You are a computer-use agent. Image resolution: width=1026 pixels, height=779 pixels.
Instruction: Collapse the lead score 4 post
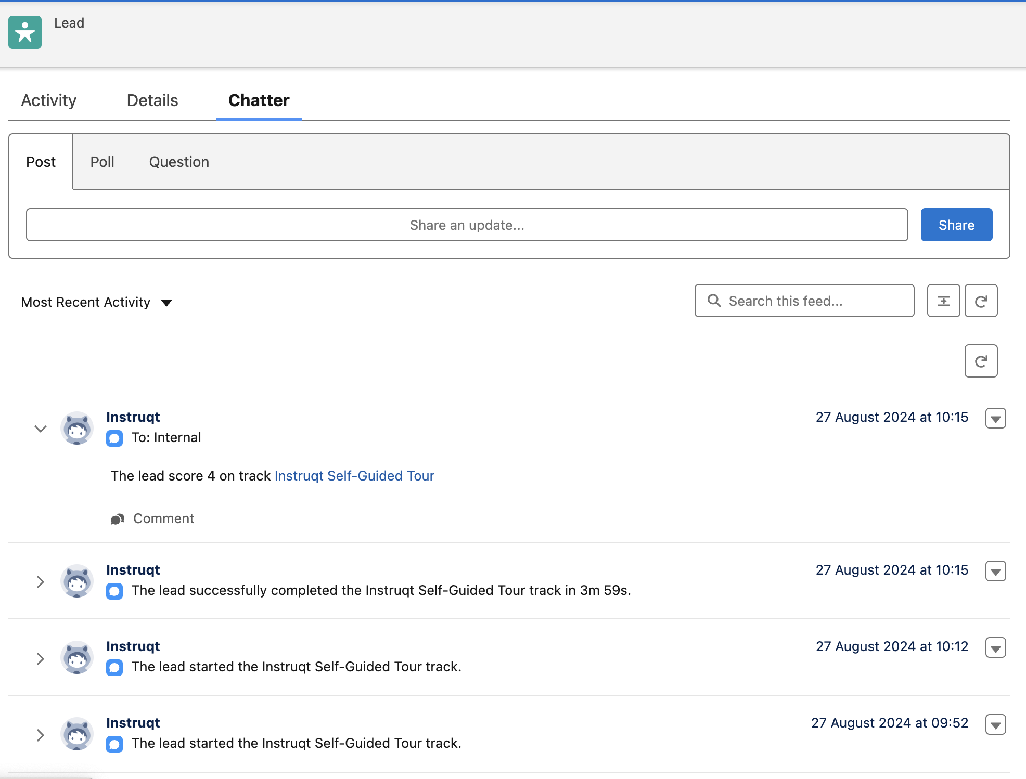click(41, 429)
